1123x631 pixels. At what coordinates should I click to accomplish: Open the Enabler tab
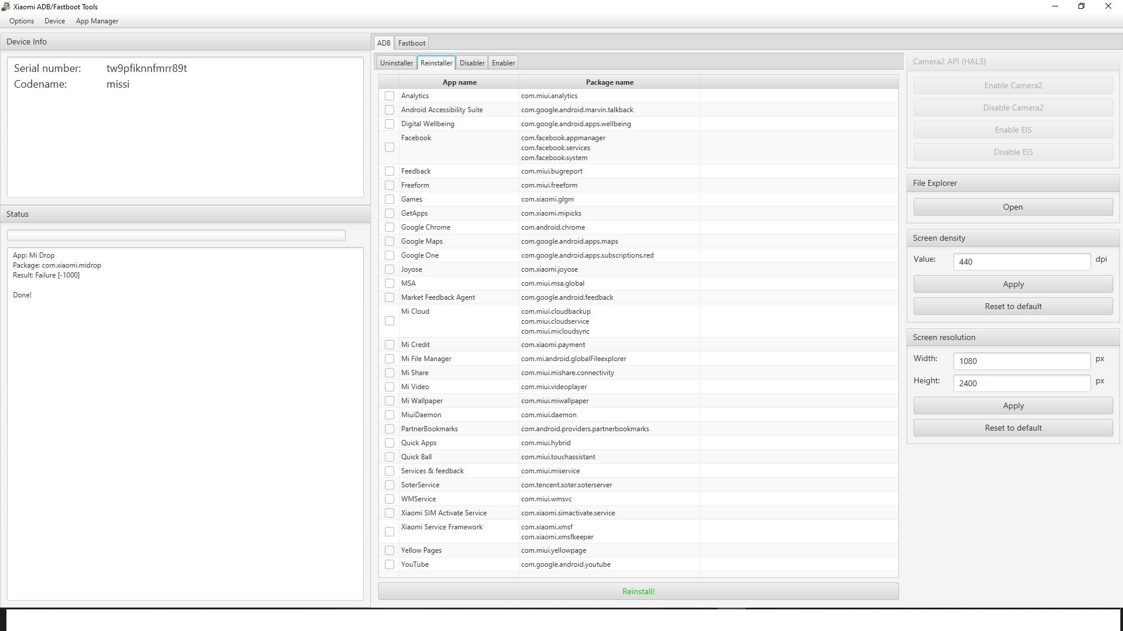(503, 63)
